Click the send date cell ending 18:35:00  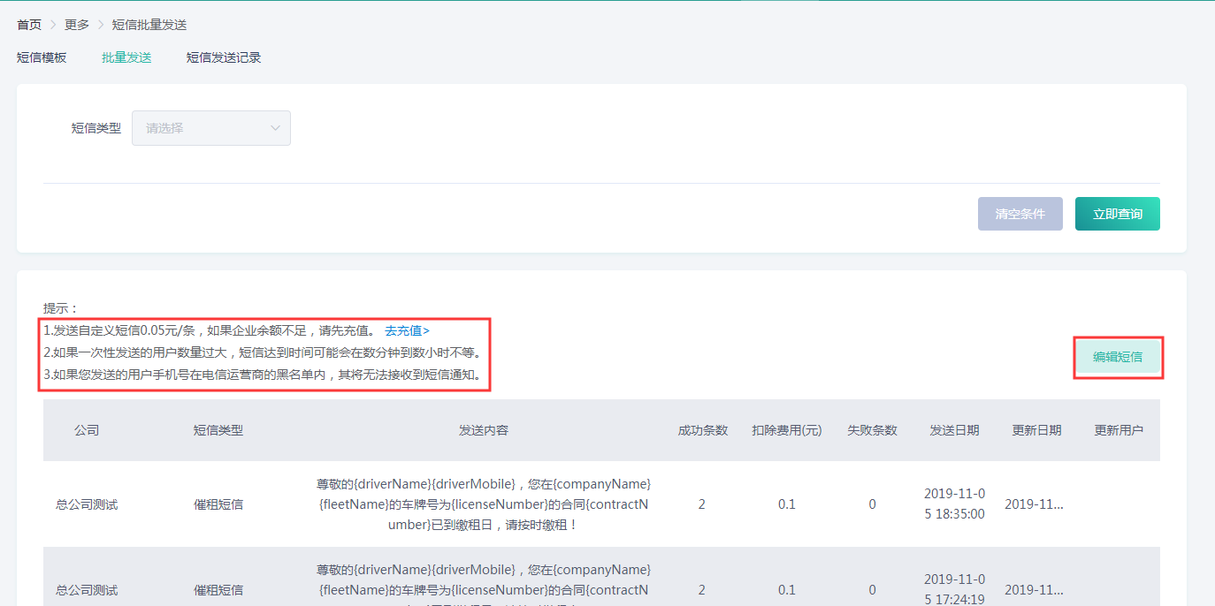954,504
